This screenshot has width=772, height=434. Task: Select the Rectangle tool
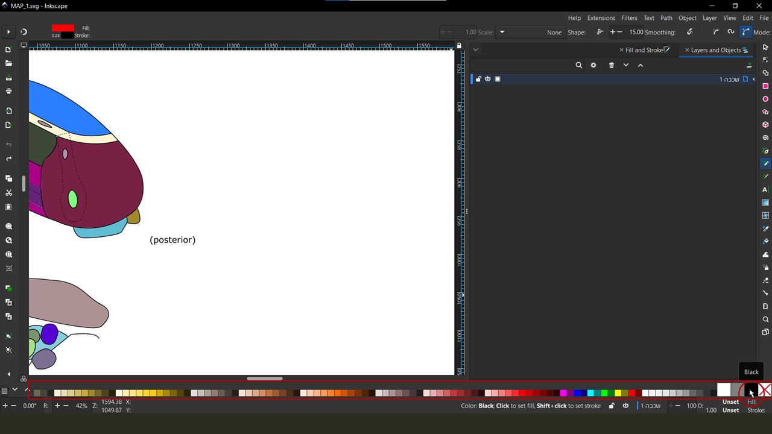point(765,86)
